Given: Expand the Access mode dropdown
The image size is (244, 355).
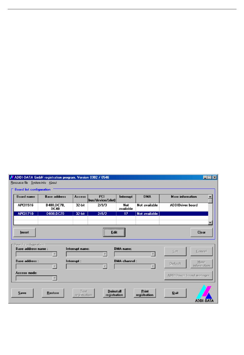Looking at the screenshot, I should click(x=54, y=278).
